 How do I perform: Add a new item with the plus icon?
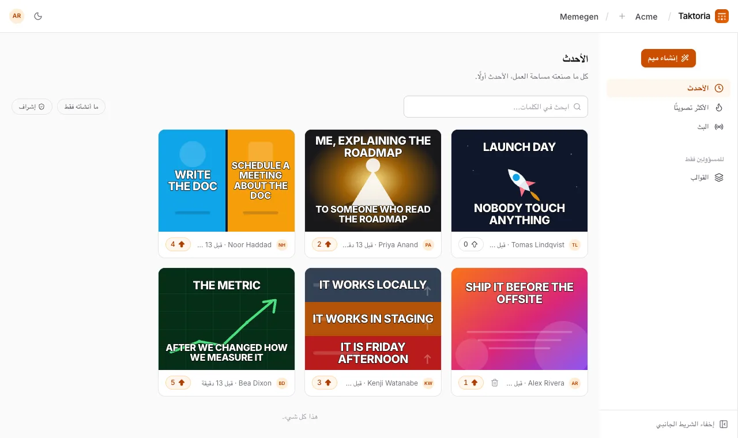622,16
